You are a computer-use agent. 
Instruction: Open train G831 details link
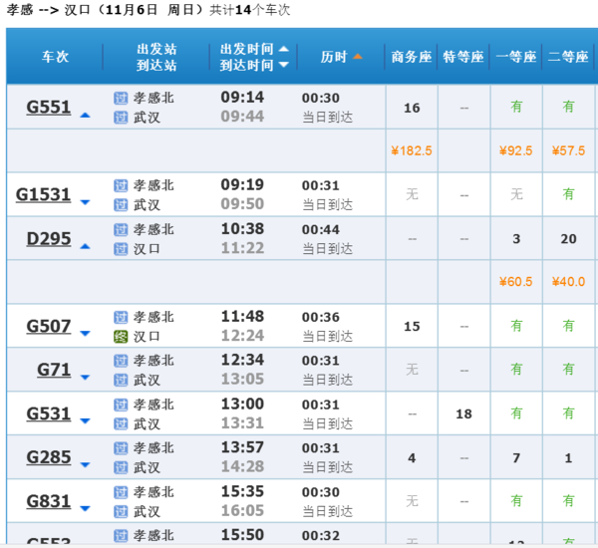[x=49, y=501]
